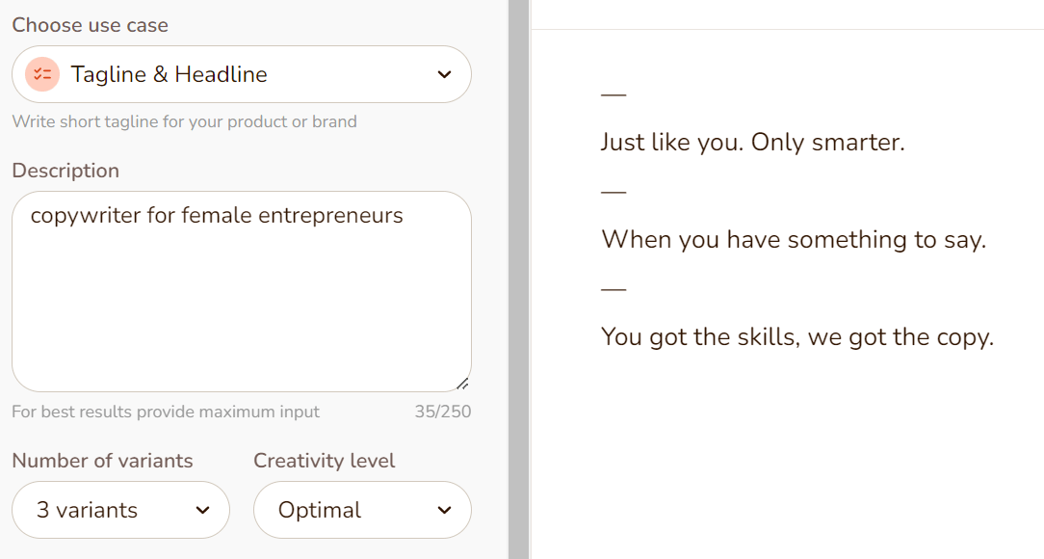Click the 'Number of variants' label
Viewport: 1044px width, 559px height.
tap(102, 461)
